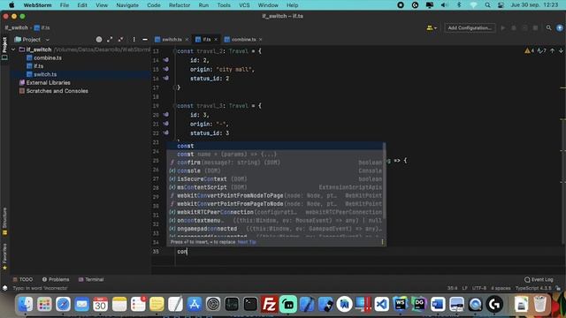Click the Next Tip link in completion popup
Viewport: 566px width, 318px height.
tap(247, 242)
